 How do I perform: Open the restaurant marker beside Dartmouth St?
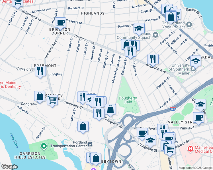pyautogui.click(x=153, y=59)
